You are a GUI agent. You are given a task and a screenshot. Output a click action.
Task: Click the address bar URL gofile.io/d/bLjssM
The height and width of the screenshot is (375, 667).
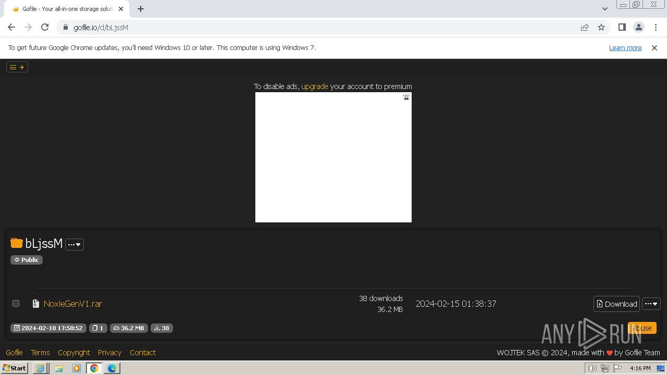[101, 28]
